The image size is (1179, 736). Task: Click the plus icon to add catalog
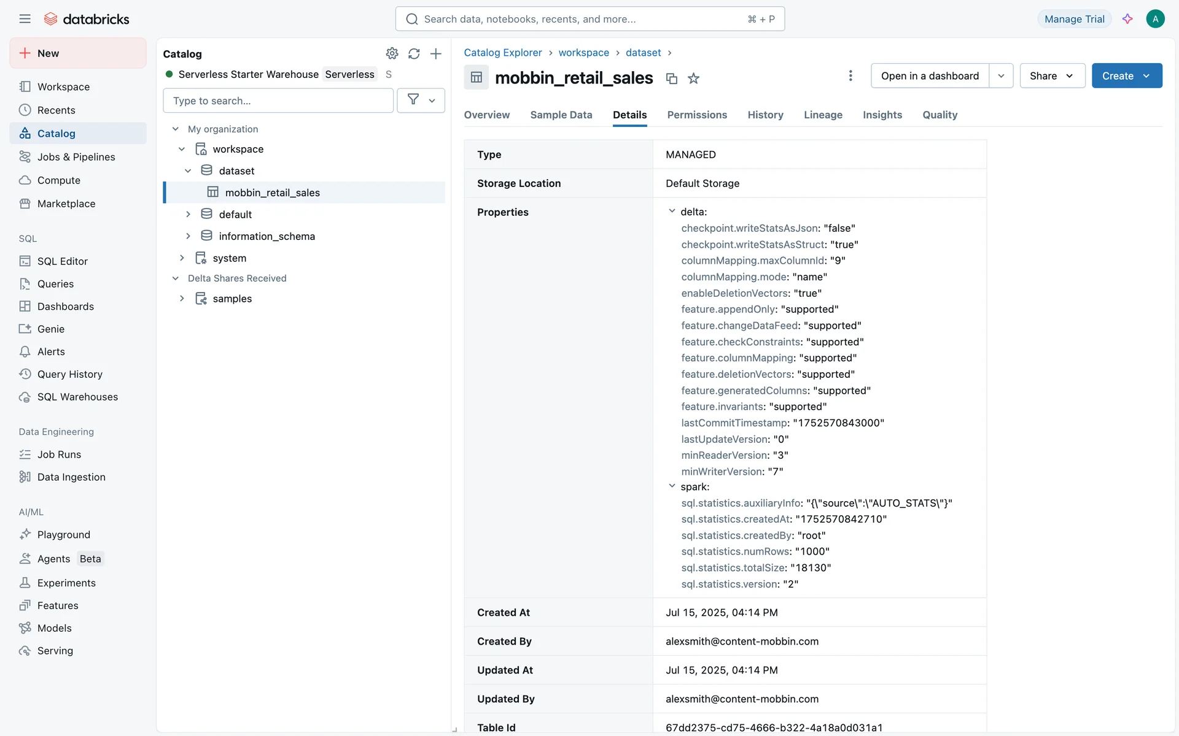click(x=436, y=54)
